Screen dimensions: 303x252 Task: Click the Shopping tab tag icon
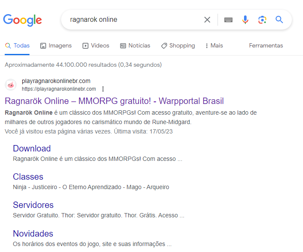164,46
